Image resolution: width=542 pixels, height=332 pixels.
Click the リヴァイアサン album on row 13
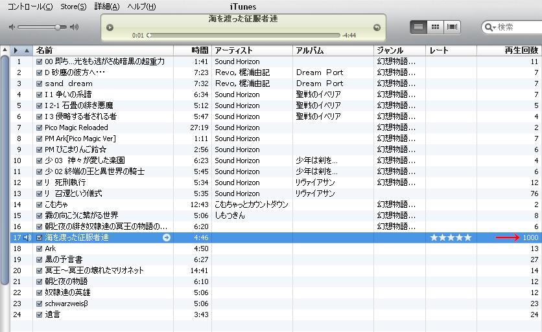click(315, 194)
